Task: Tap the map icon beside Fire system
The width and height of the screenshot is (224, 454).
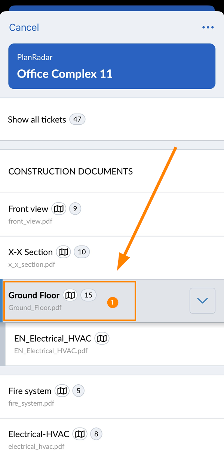Action: point(62,391)
